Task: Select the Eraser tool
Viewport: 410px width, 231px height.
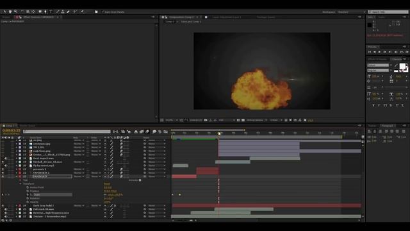Action: coord(69,12)
